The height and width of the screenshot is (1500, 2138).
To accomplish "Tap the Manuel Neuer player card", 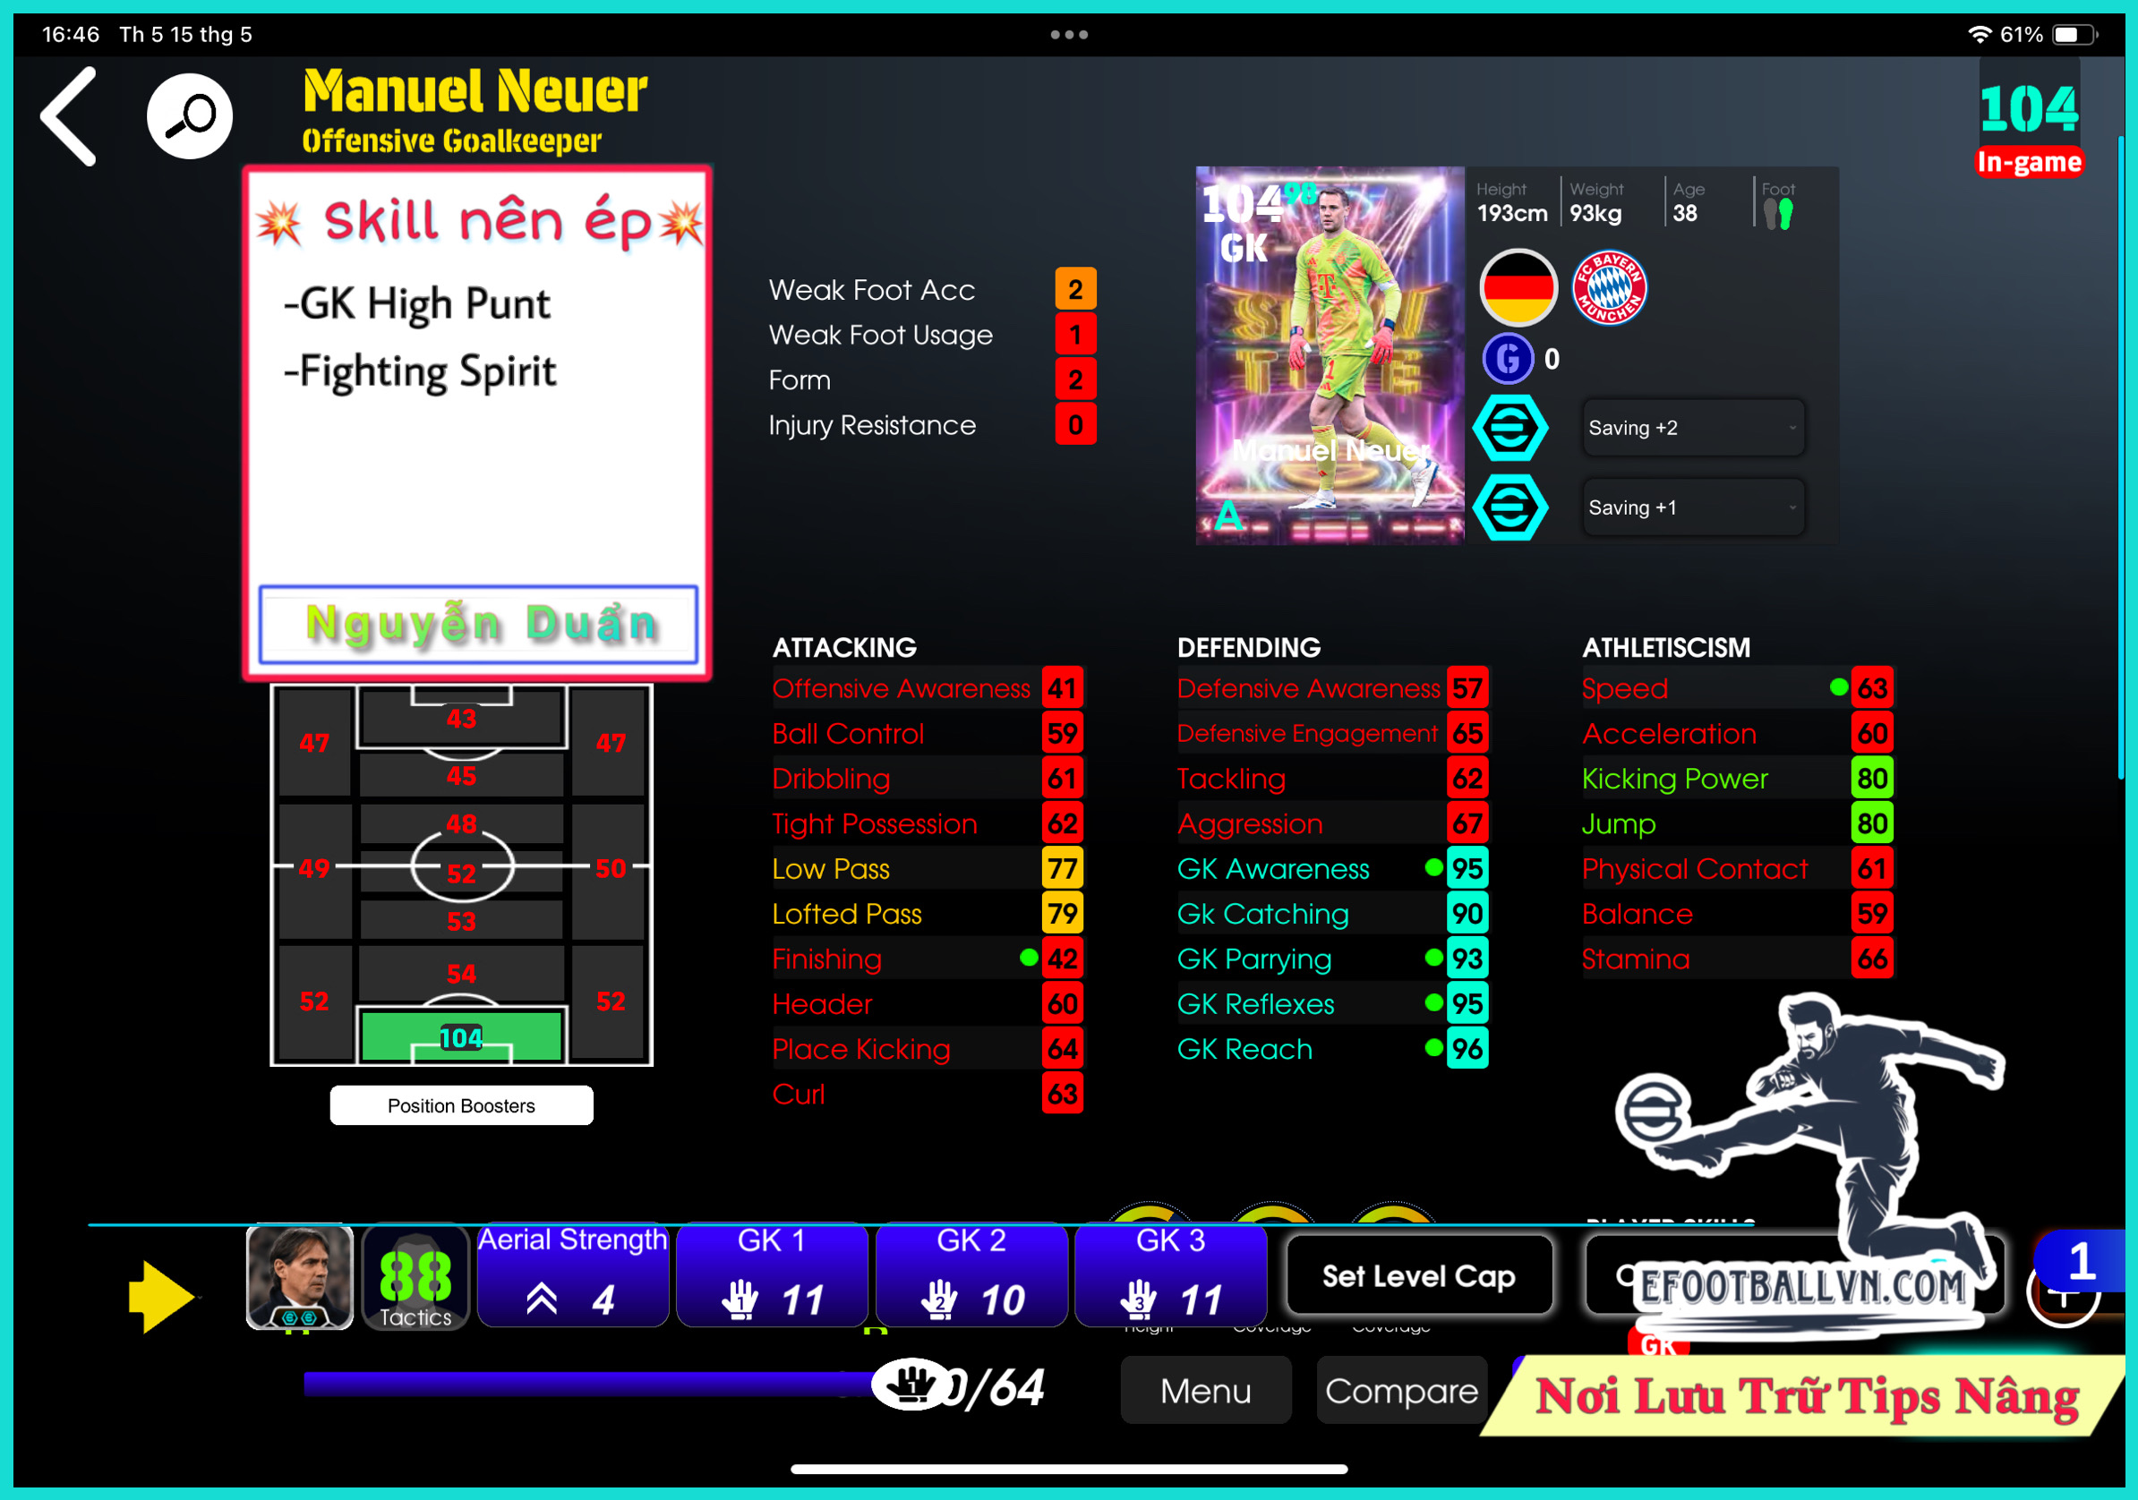I will pyautogui.click(x=1330, y=355).
